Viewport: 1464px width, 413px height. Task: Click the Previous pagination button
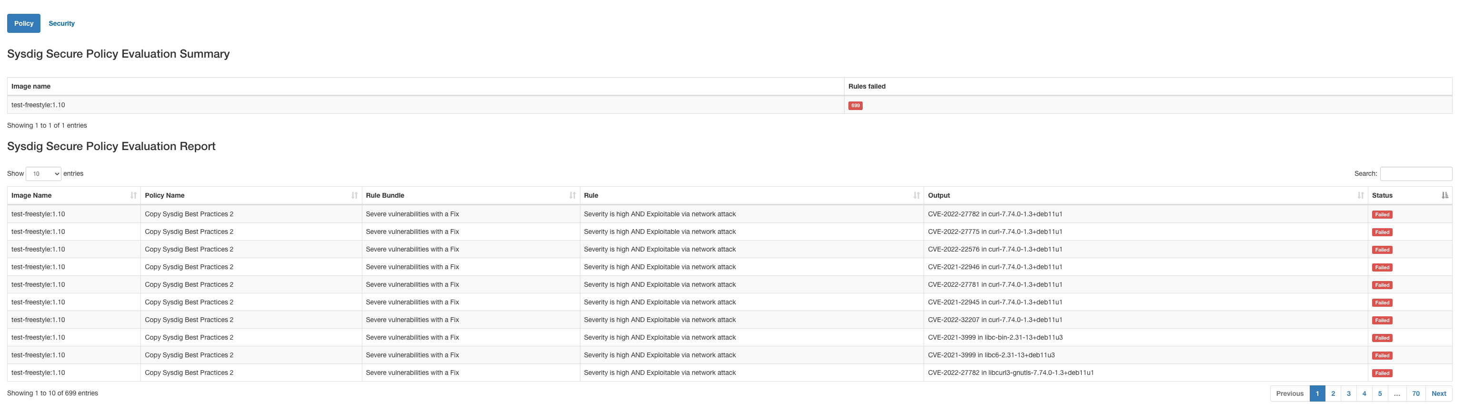(1290, 393)
